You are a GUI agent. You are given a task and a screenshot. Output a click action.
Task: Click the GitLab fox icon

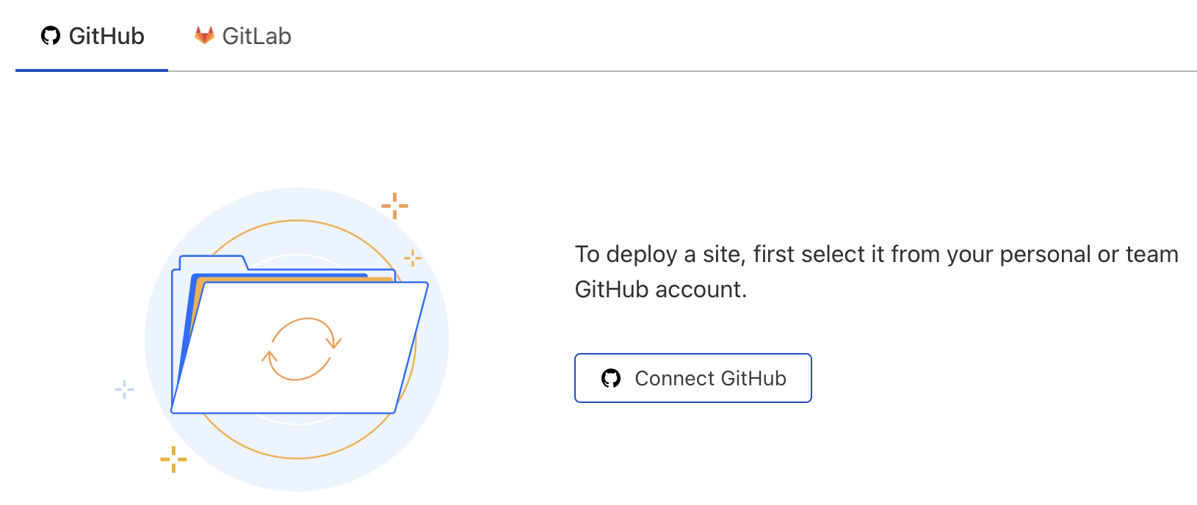tap(206, 33)
